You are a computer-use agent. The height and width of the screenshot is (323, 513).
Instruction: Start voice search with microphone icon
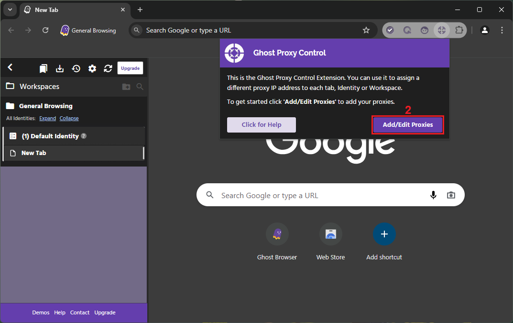433,195
